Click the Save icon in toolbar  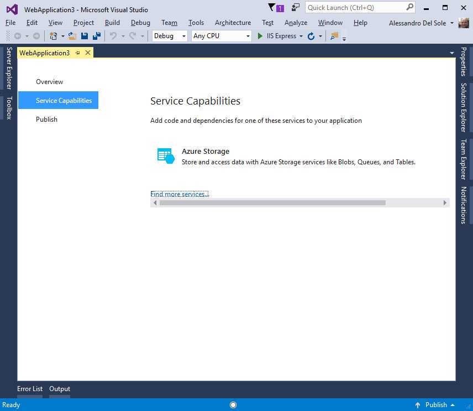pyautogui.click(x=85, y=36)
